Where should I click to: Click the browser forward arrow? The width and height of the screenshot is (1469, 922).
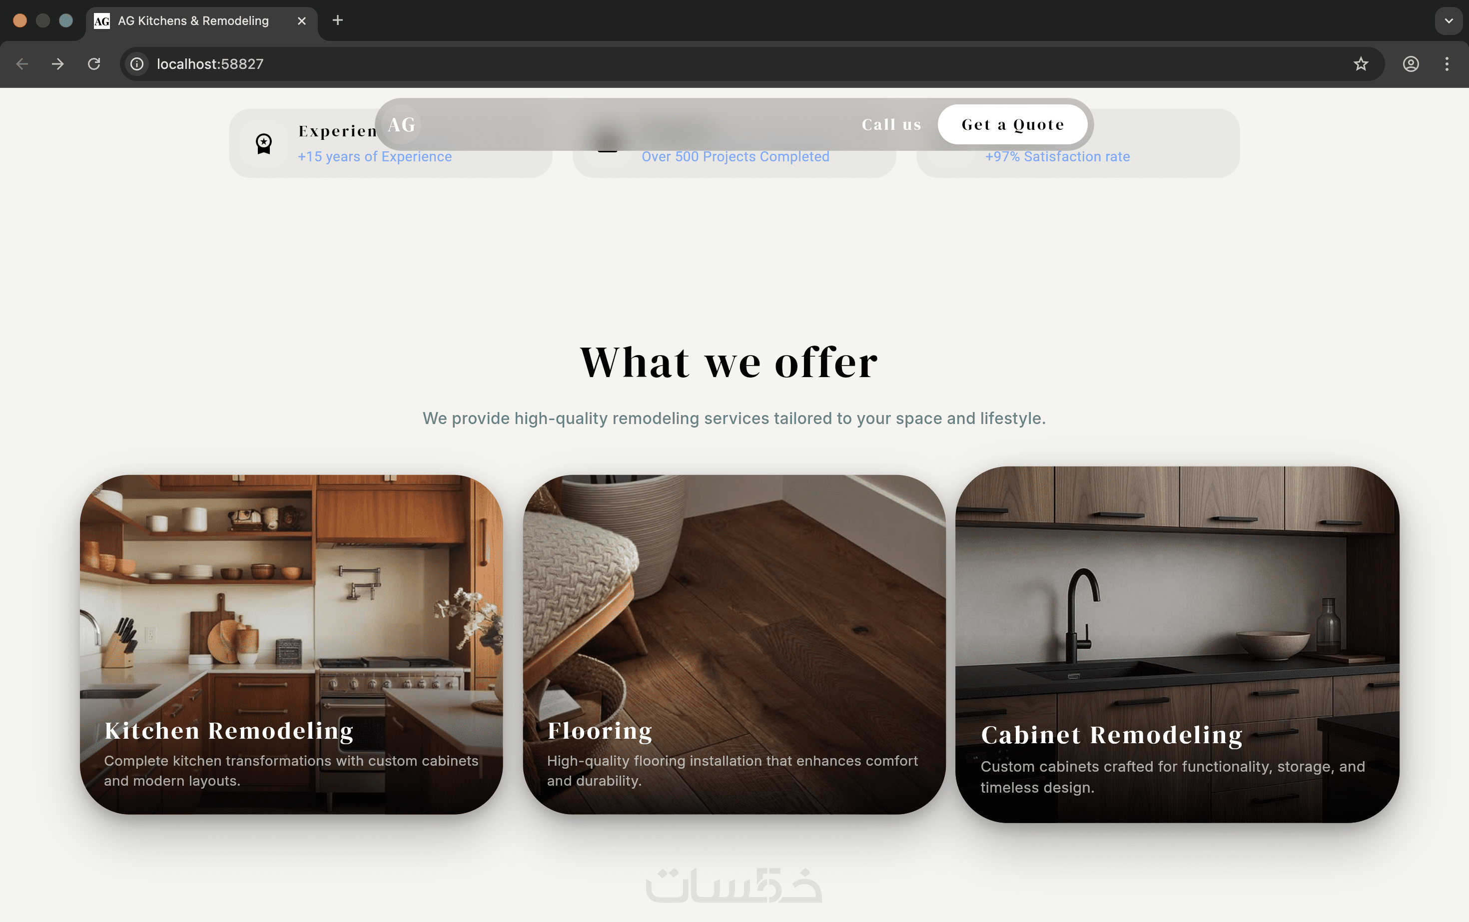click(x=58, y=64)
